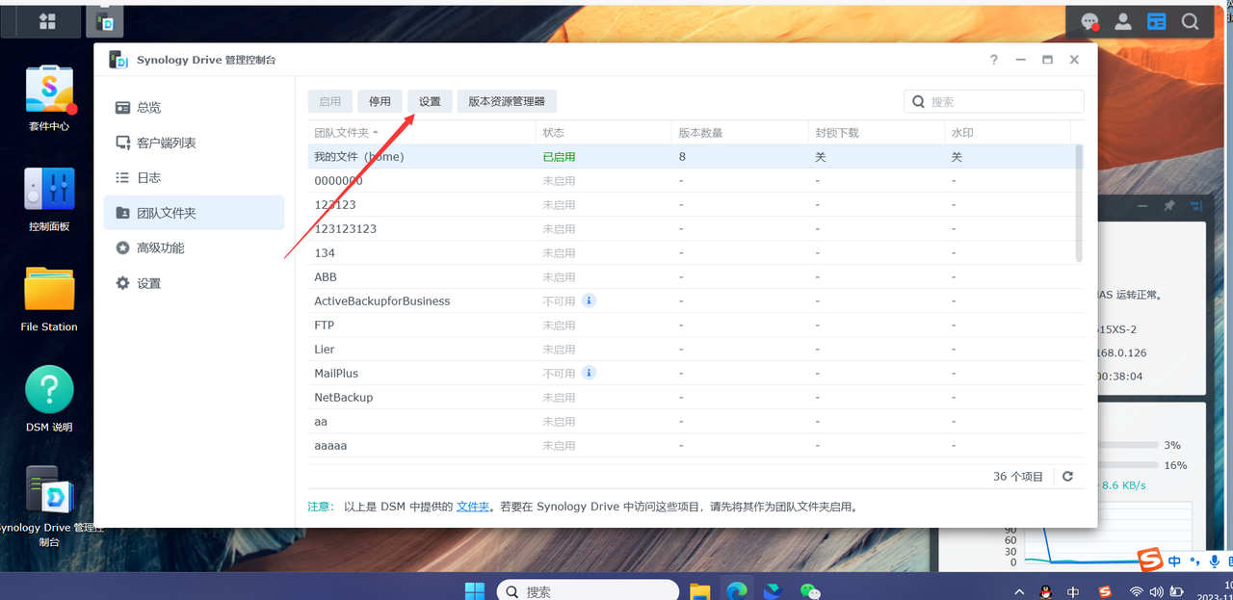Go to 总览 in the sidebar

pyautogui.click(x=194, y=107)
